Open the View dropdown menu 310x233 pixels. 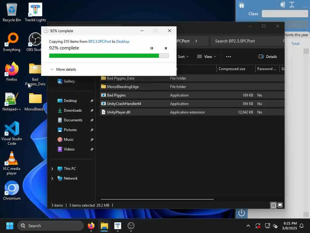point(206,57)
